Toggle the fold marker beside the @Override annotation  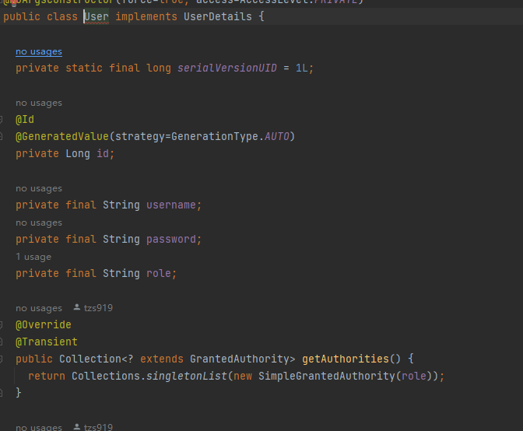(2, 324)
